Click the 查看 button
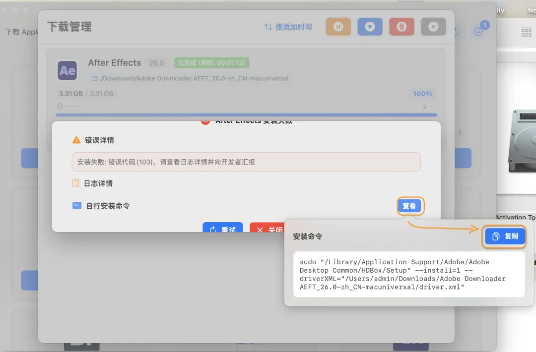This screenshot has width=536, height=352. 409,206
